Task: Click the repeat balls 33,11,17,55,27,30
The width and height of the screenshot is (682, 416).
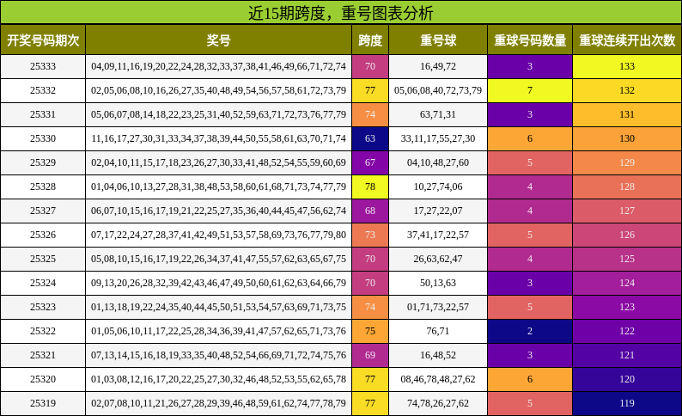Action: point(438,139)
